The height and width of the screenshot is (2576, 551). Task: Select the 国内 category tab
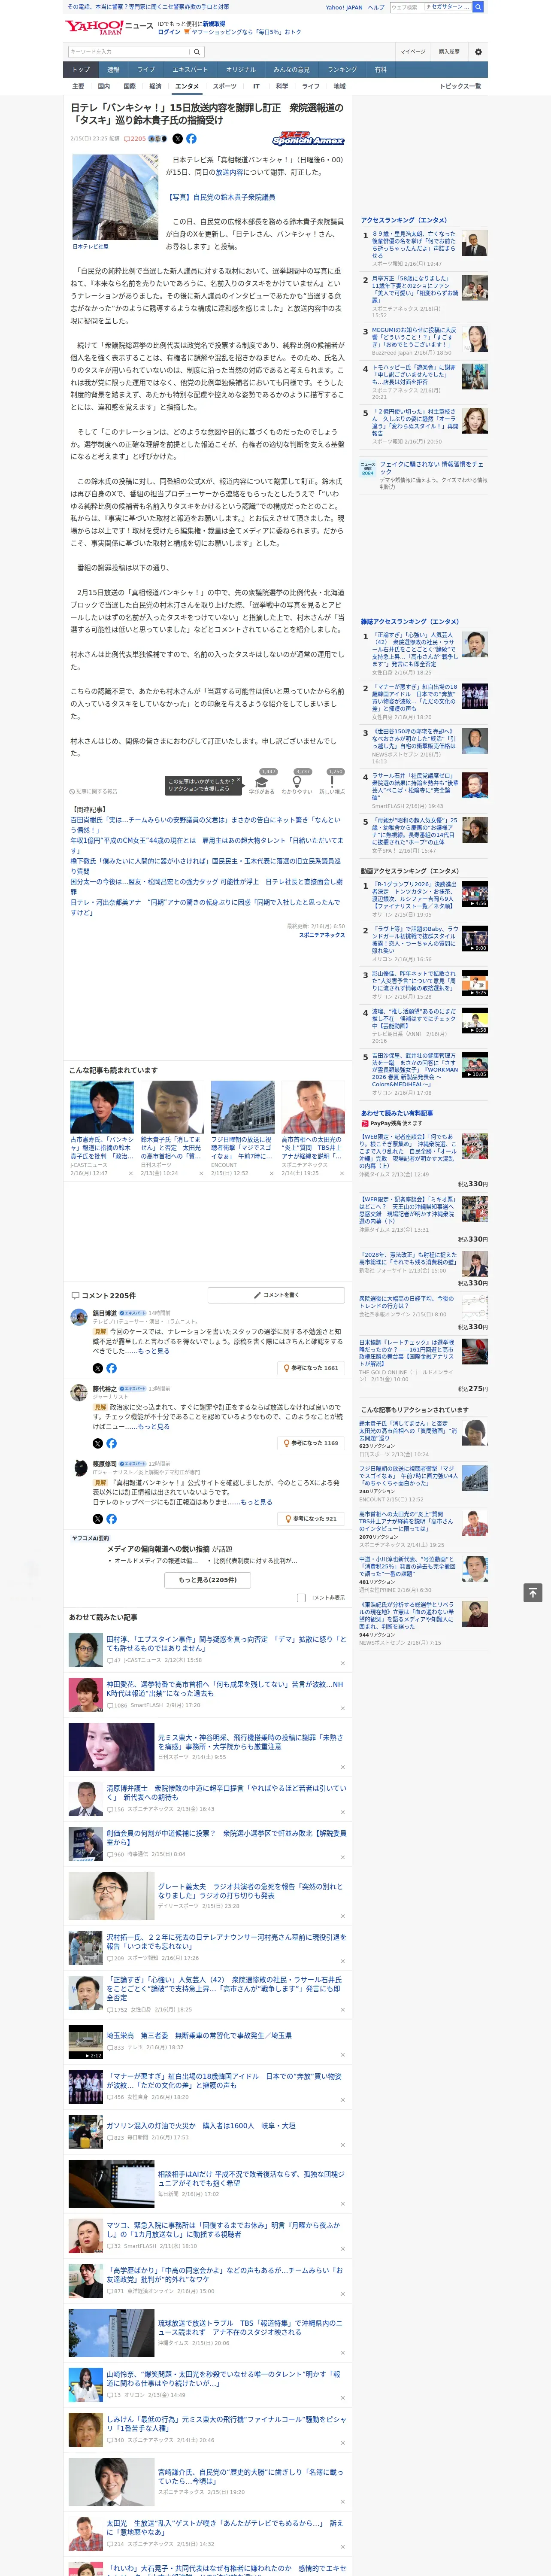click(x=104, y=86)
